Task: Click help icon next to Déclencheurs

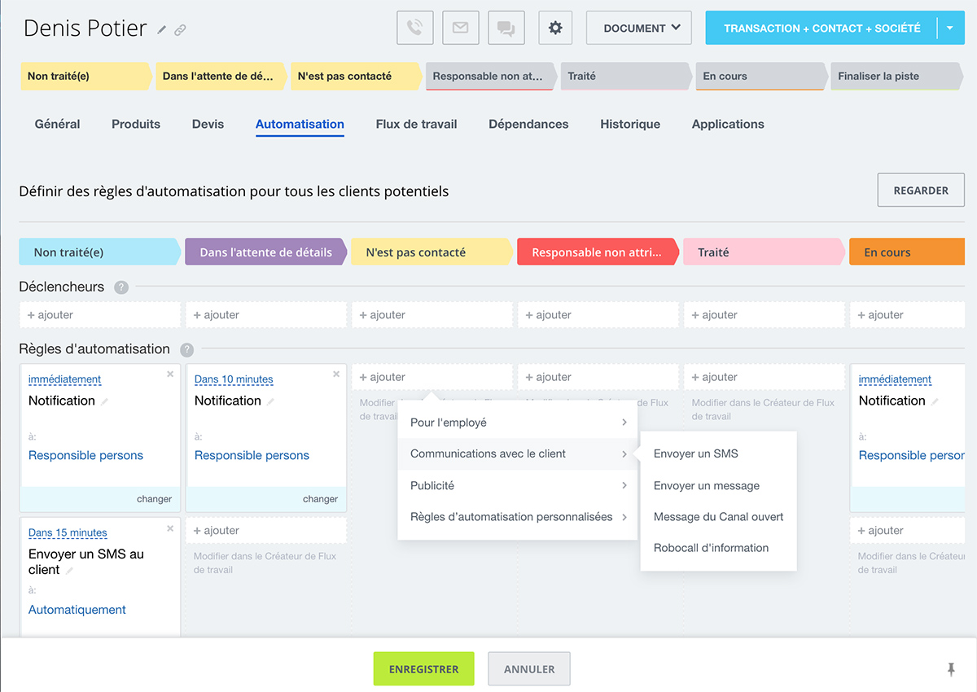Action: pyautogui.click(x=121, y=287)
